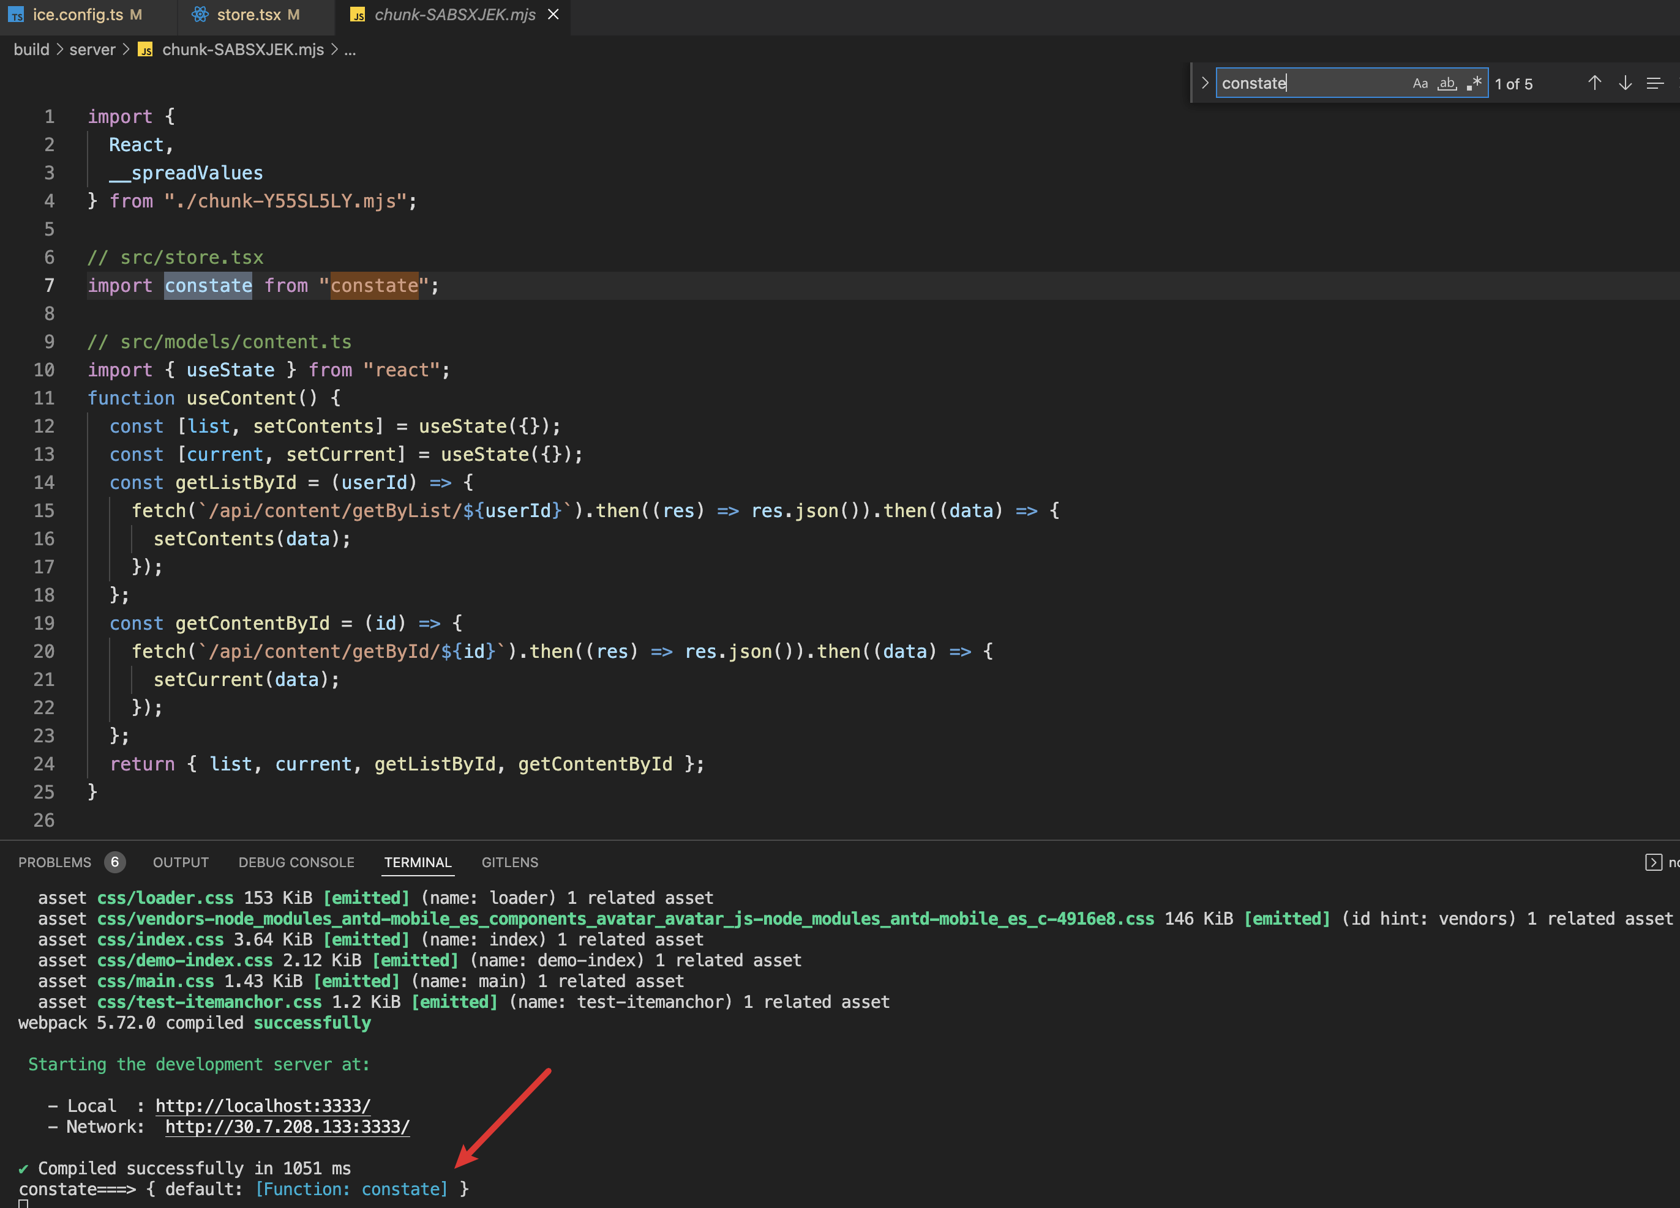The height and width of the screenshot is (1208, 1680).
Task: Click the chevron icon right of the TERMINAL panel
Action: click(1654, 862)
